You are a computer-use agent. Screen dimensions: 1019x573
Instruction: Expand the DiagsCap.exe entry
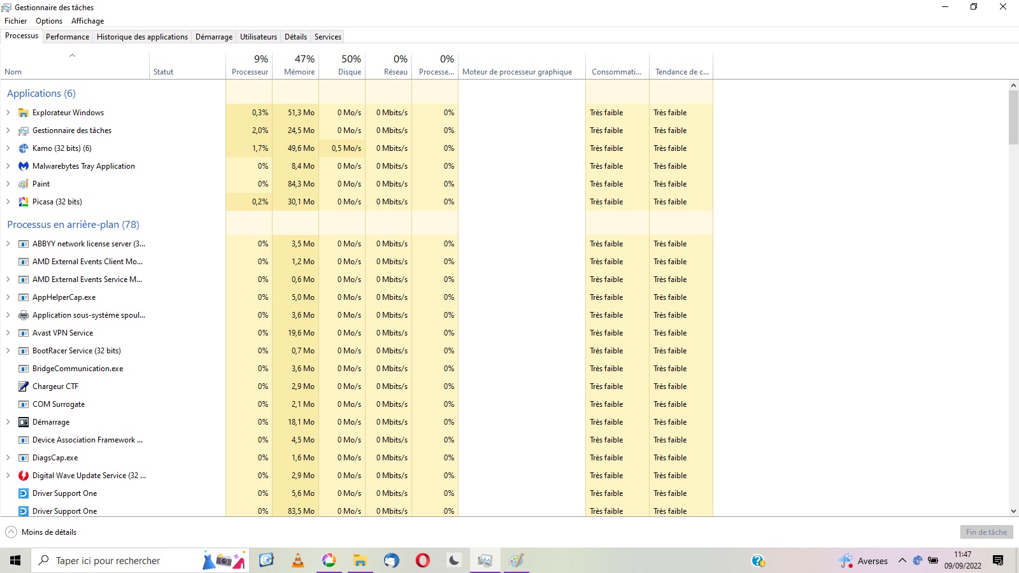(8, 458)
